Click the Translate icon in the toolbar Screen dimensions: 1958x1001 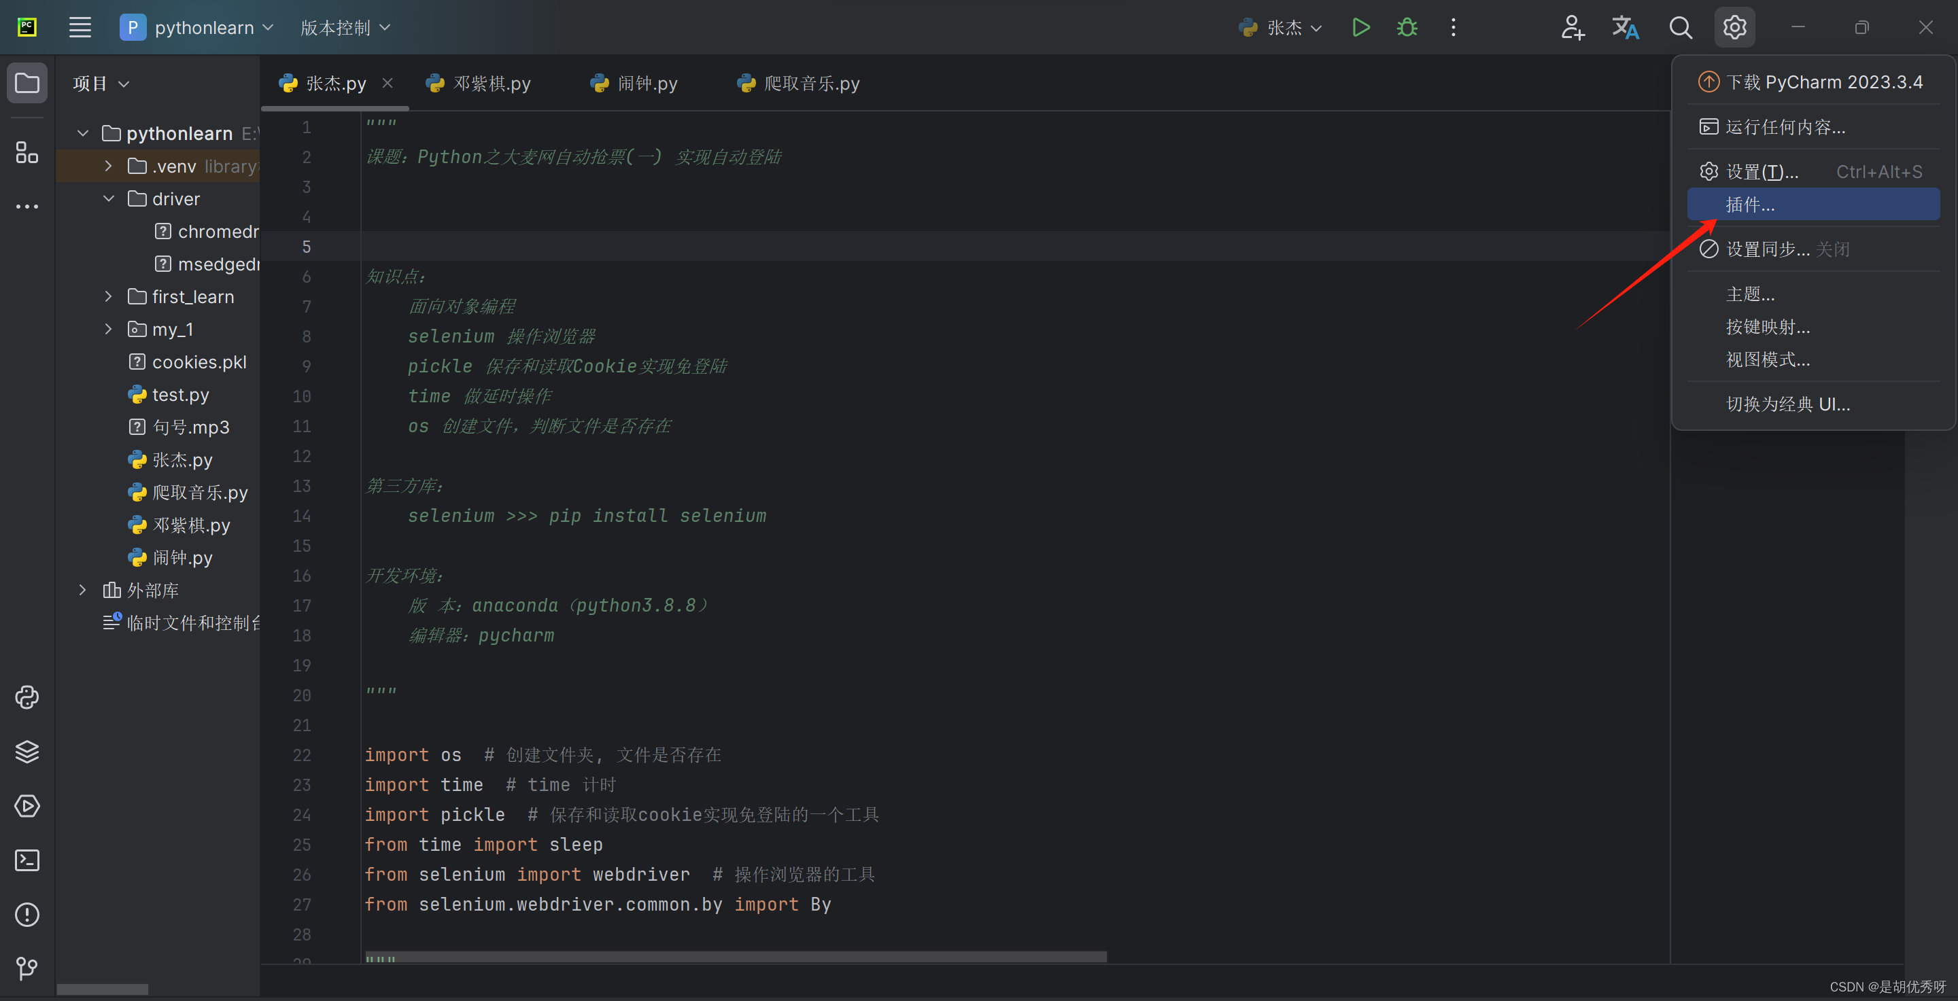click(x=1625, y=28)
